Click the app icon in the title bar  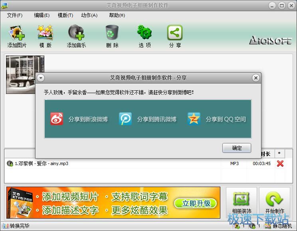[x=4, y=6]
